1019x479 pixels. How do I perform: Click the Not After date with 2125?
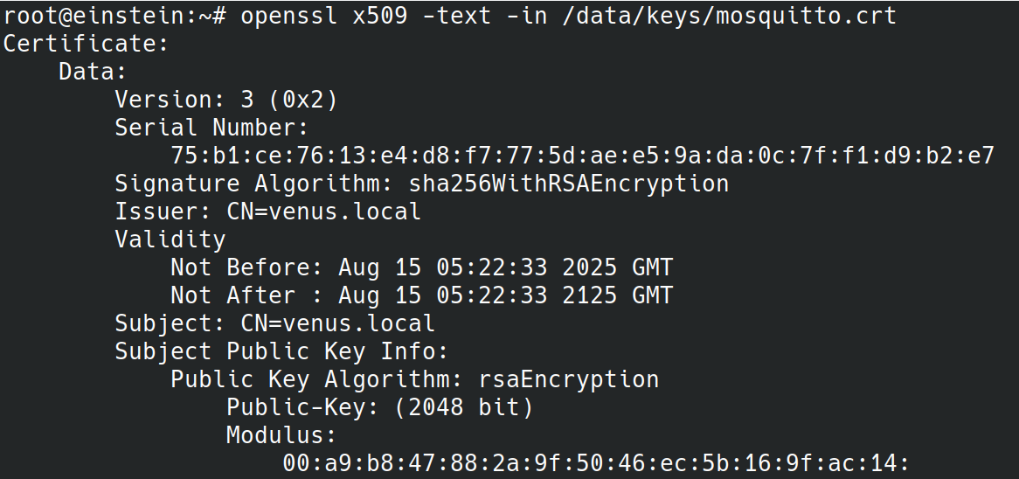click(506, 295)
